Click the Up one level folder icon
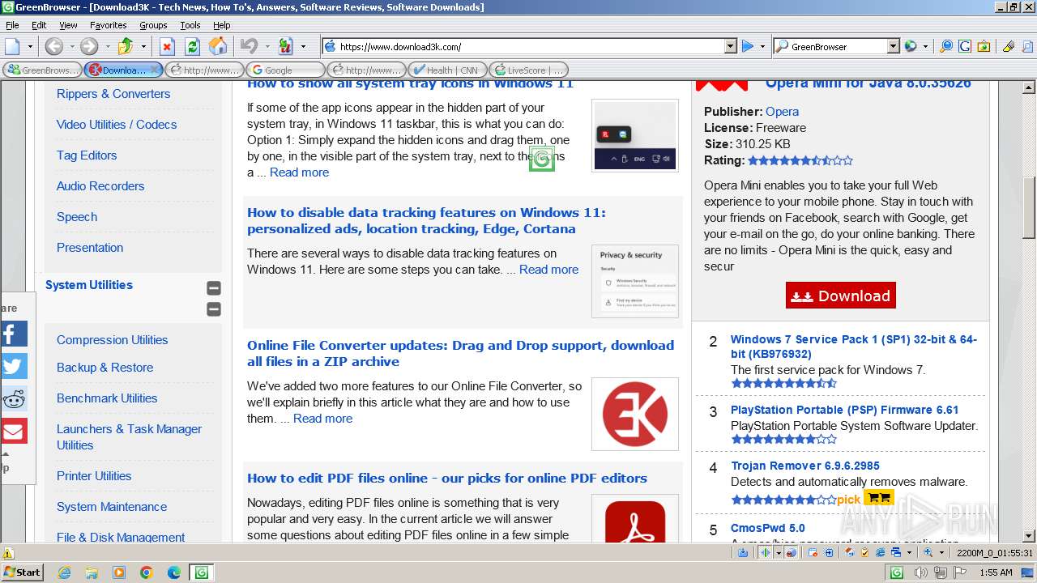The image size is (1037, 583). [x=126, y=46]
